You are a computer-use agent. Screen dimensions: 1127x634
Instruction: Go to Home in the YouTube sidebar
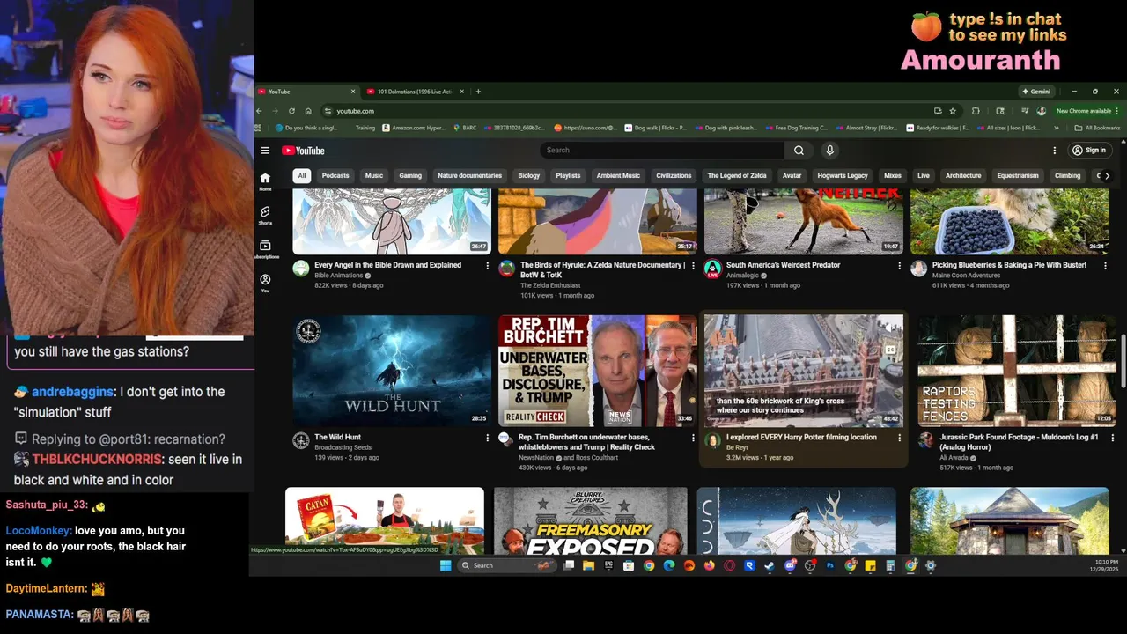pos(265,181)
